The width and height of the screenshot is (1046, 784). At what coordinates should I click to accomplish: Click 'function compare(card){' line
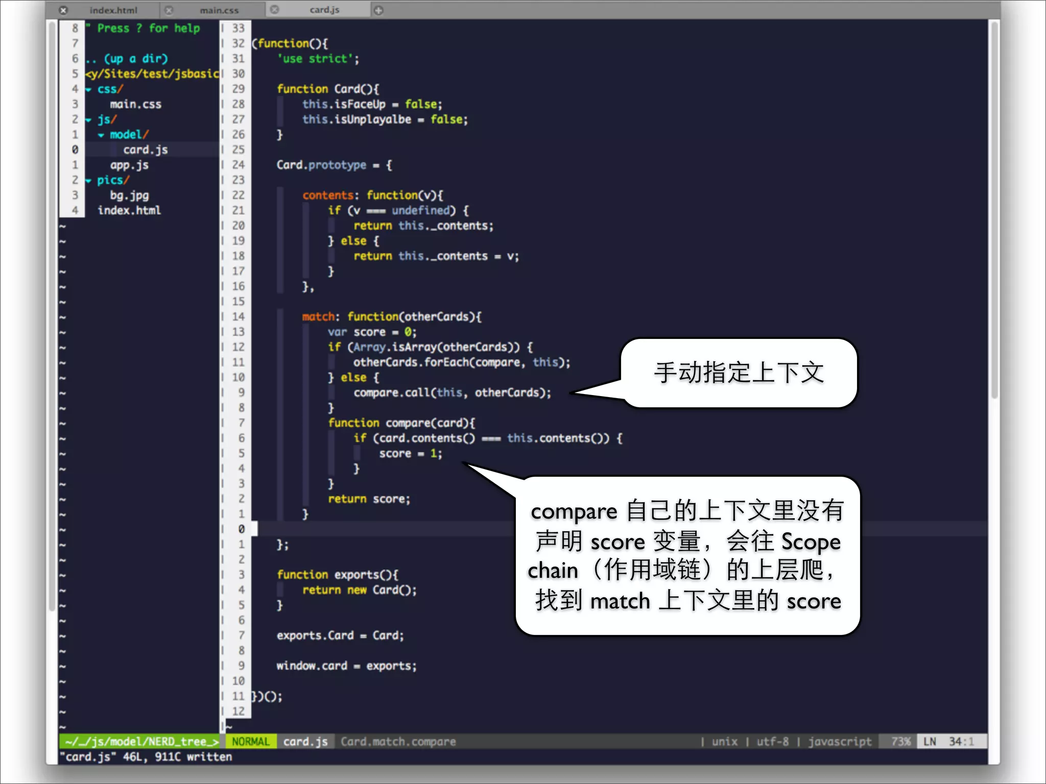(402, 423)
